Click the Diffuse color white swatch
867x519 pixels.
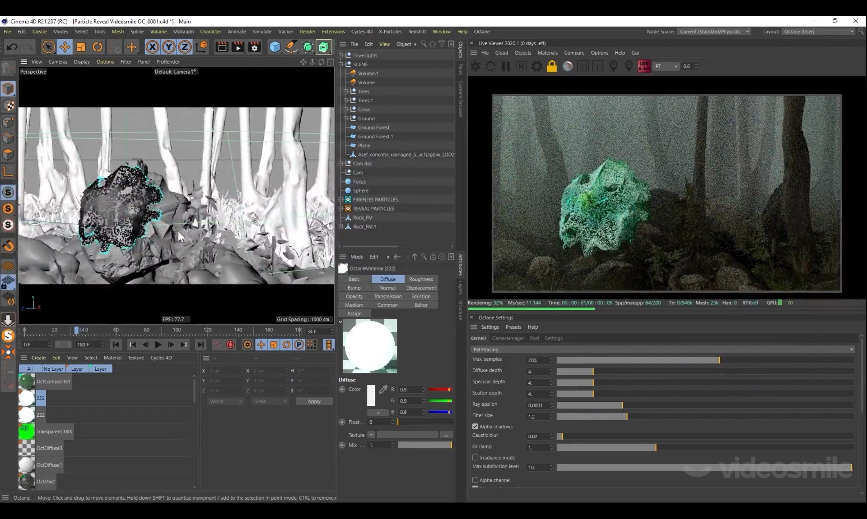coord(371,395)
